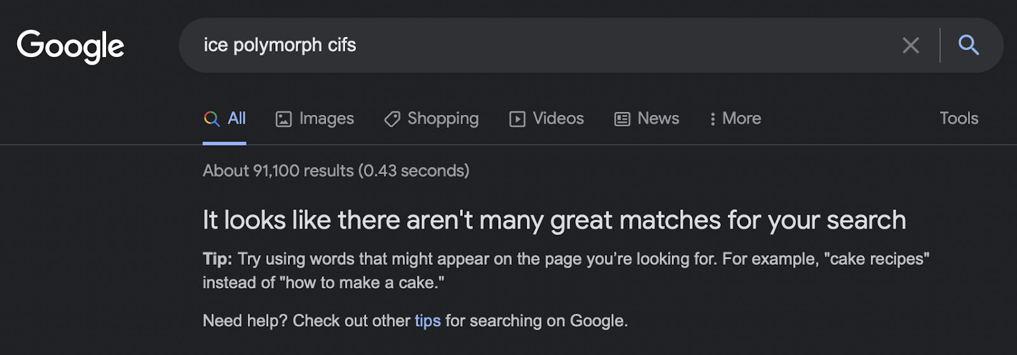Click the News newspaper icon
This screenshot has height=355, width=1017.
[x=622, y=119]
